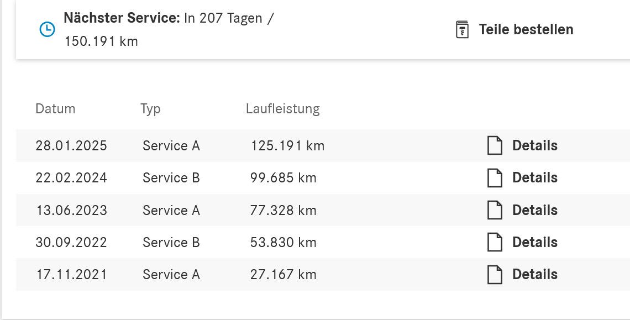Click the document icon for 30.09.2022 service

point(495,242)
